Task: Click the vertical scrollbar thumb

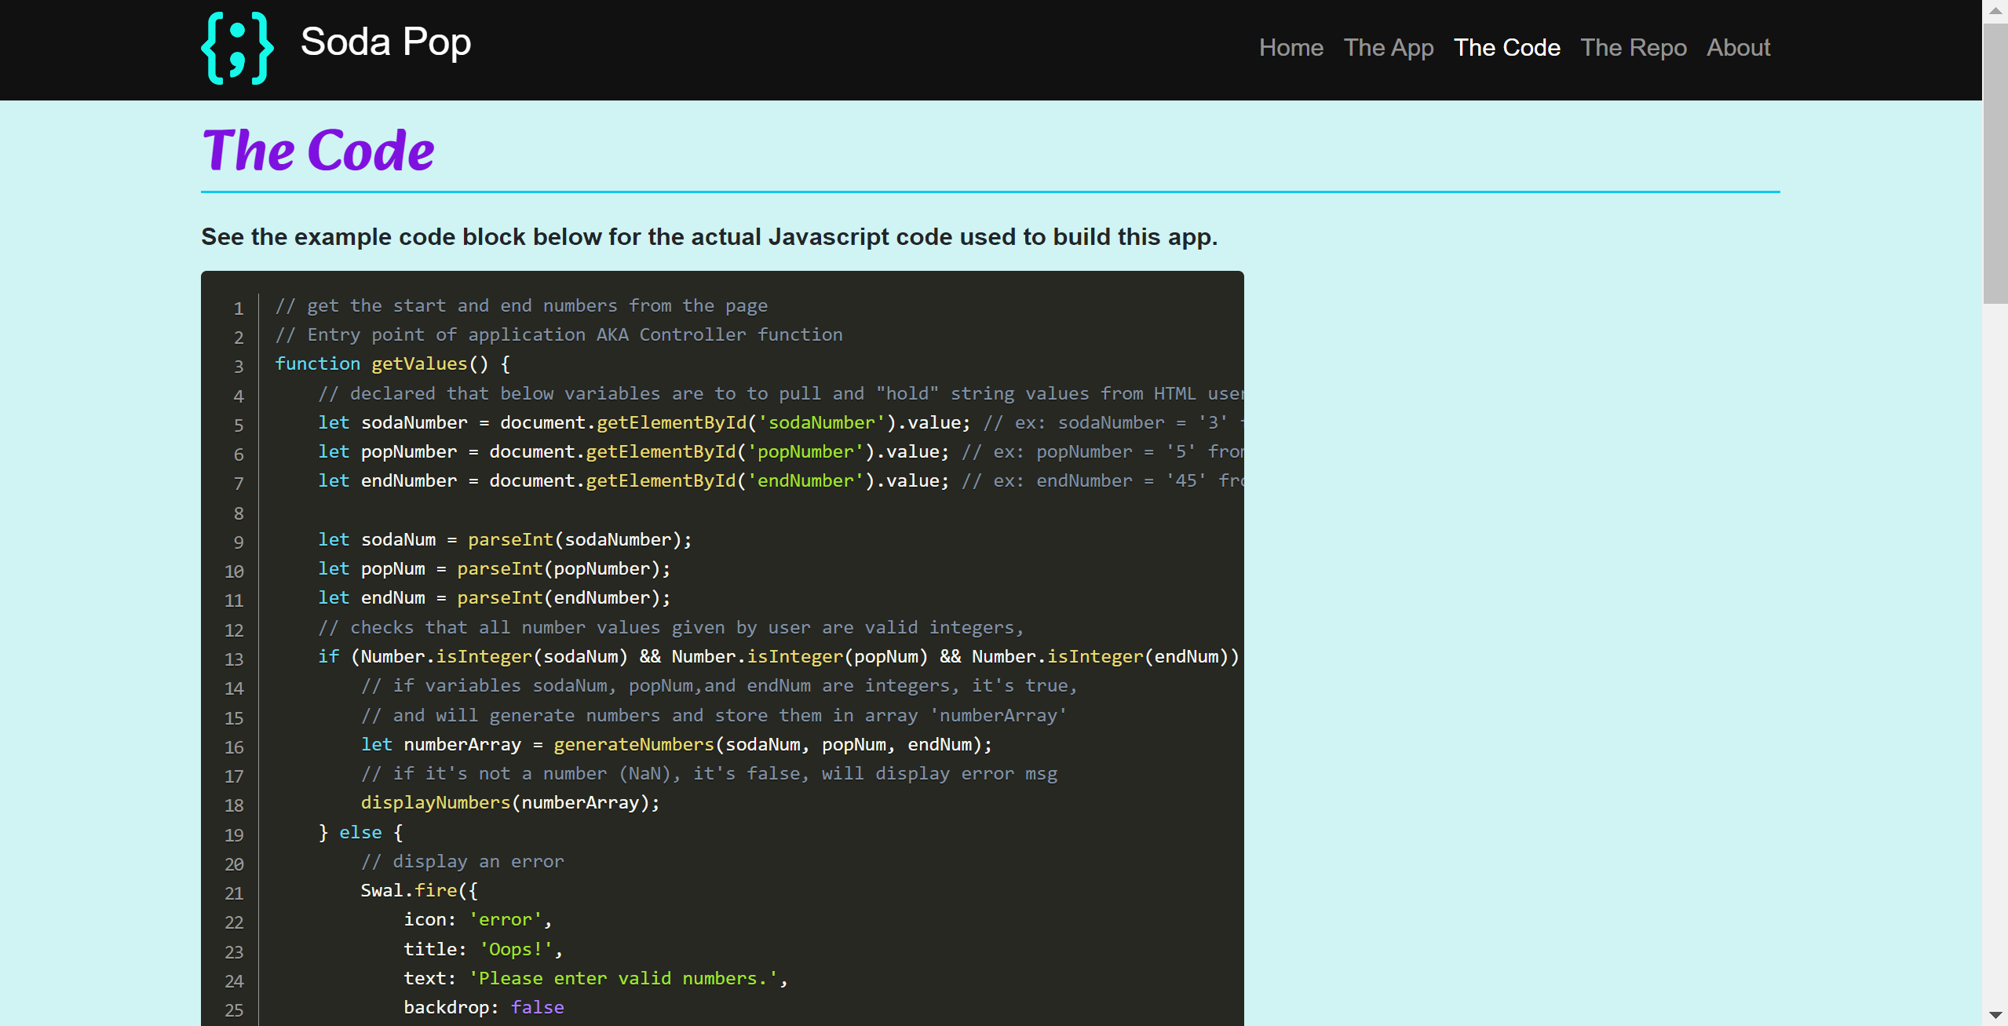Action: tap(1995, 163)
